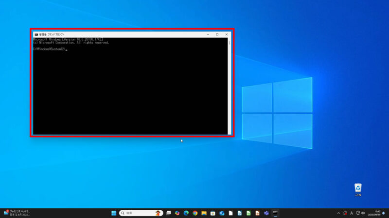The height and width of the screenshot is (218, 389).
Task: Launch Microsoft Edge from the taskbar
Action: 186,213
